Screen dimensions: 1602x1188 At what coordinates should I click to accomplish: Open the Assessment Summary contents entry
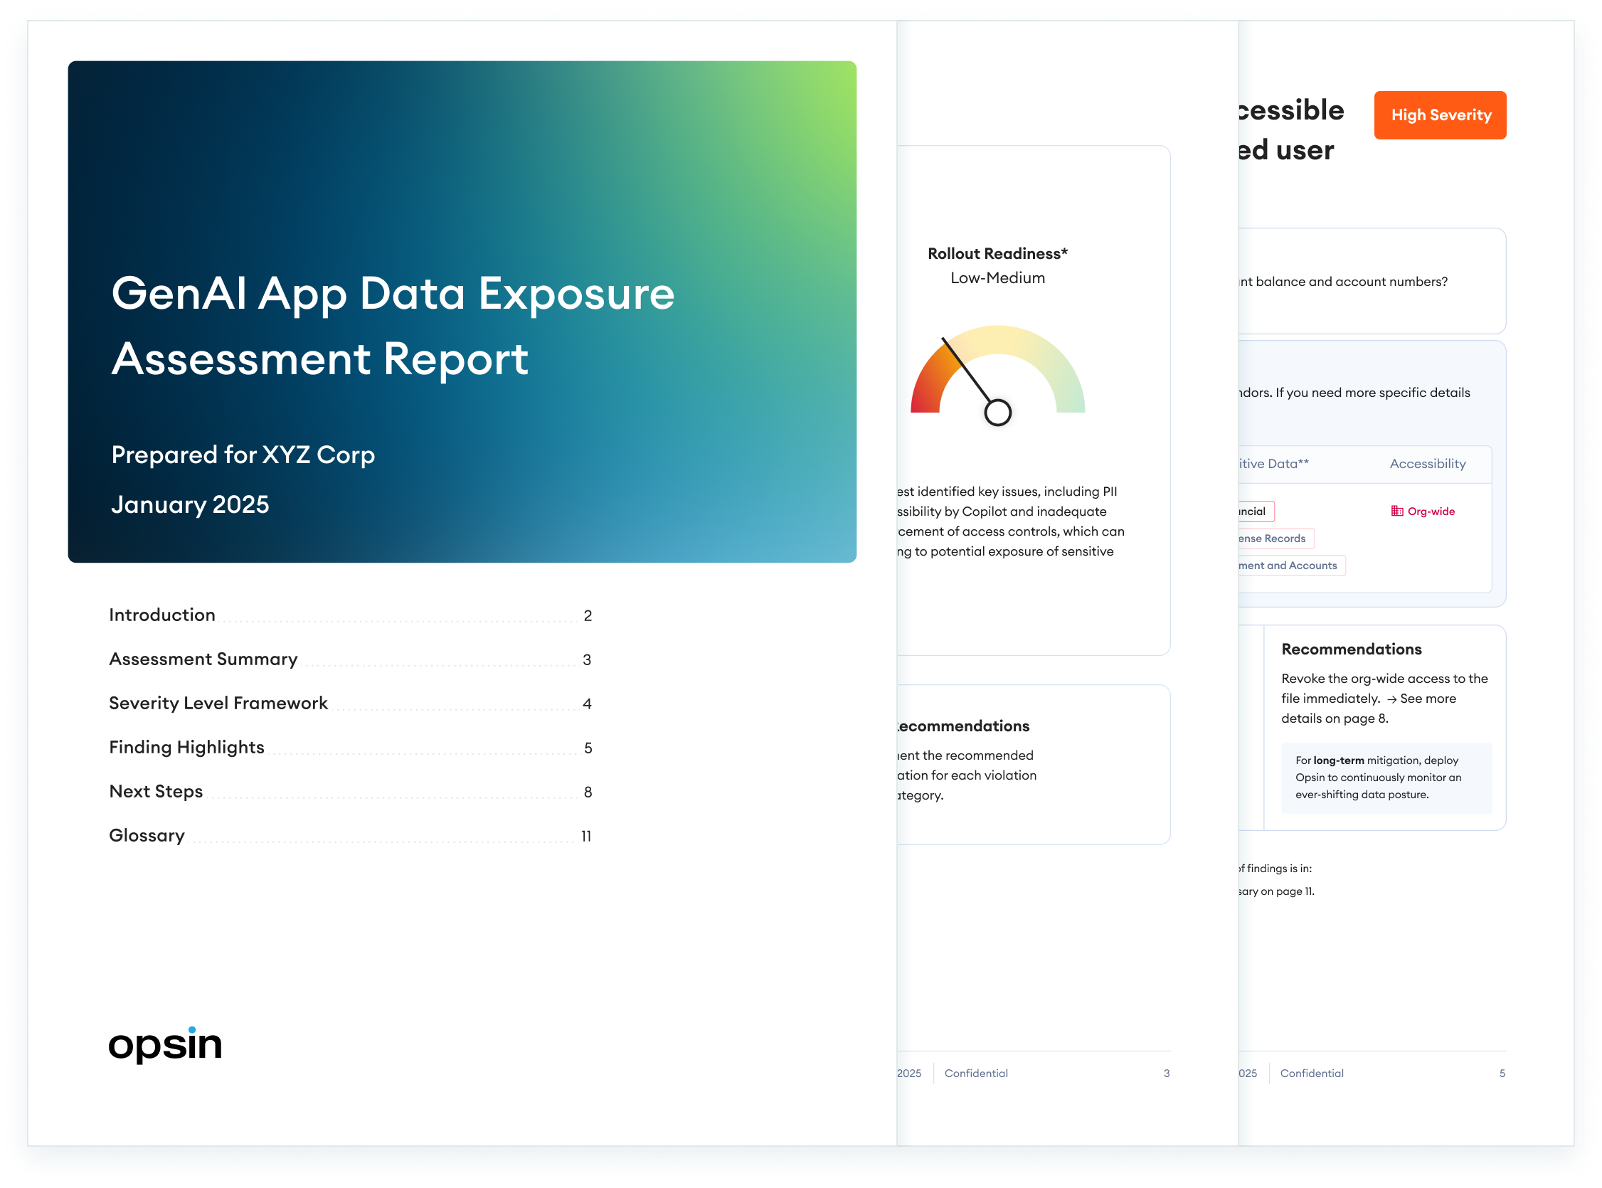(350, 659)
